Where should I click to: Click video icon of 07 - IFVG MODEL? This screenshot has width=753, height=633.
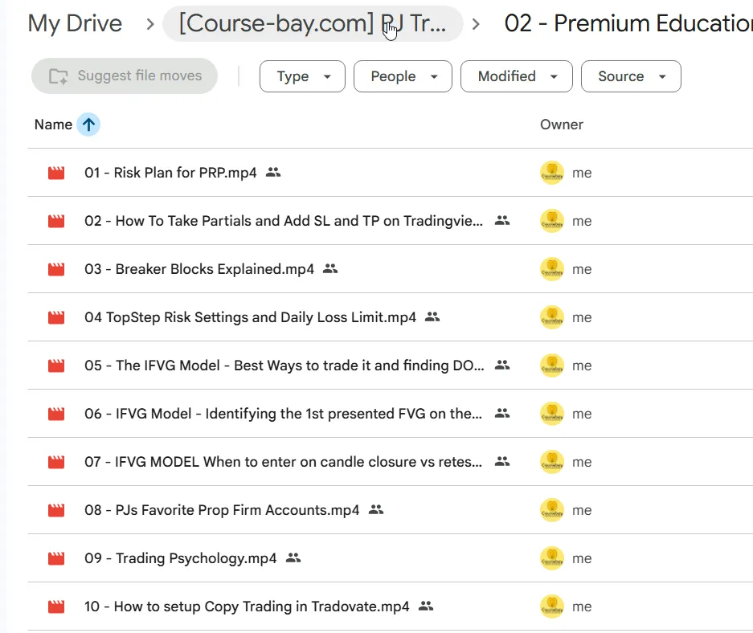click(x=56, y=462)
